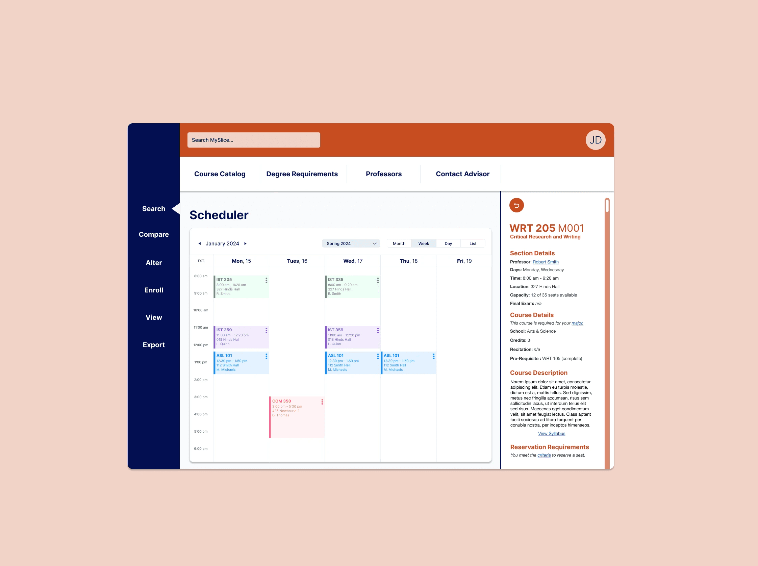Click the View sidebar icon

point(154,317)
